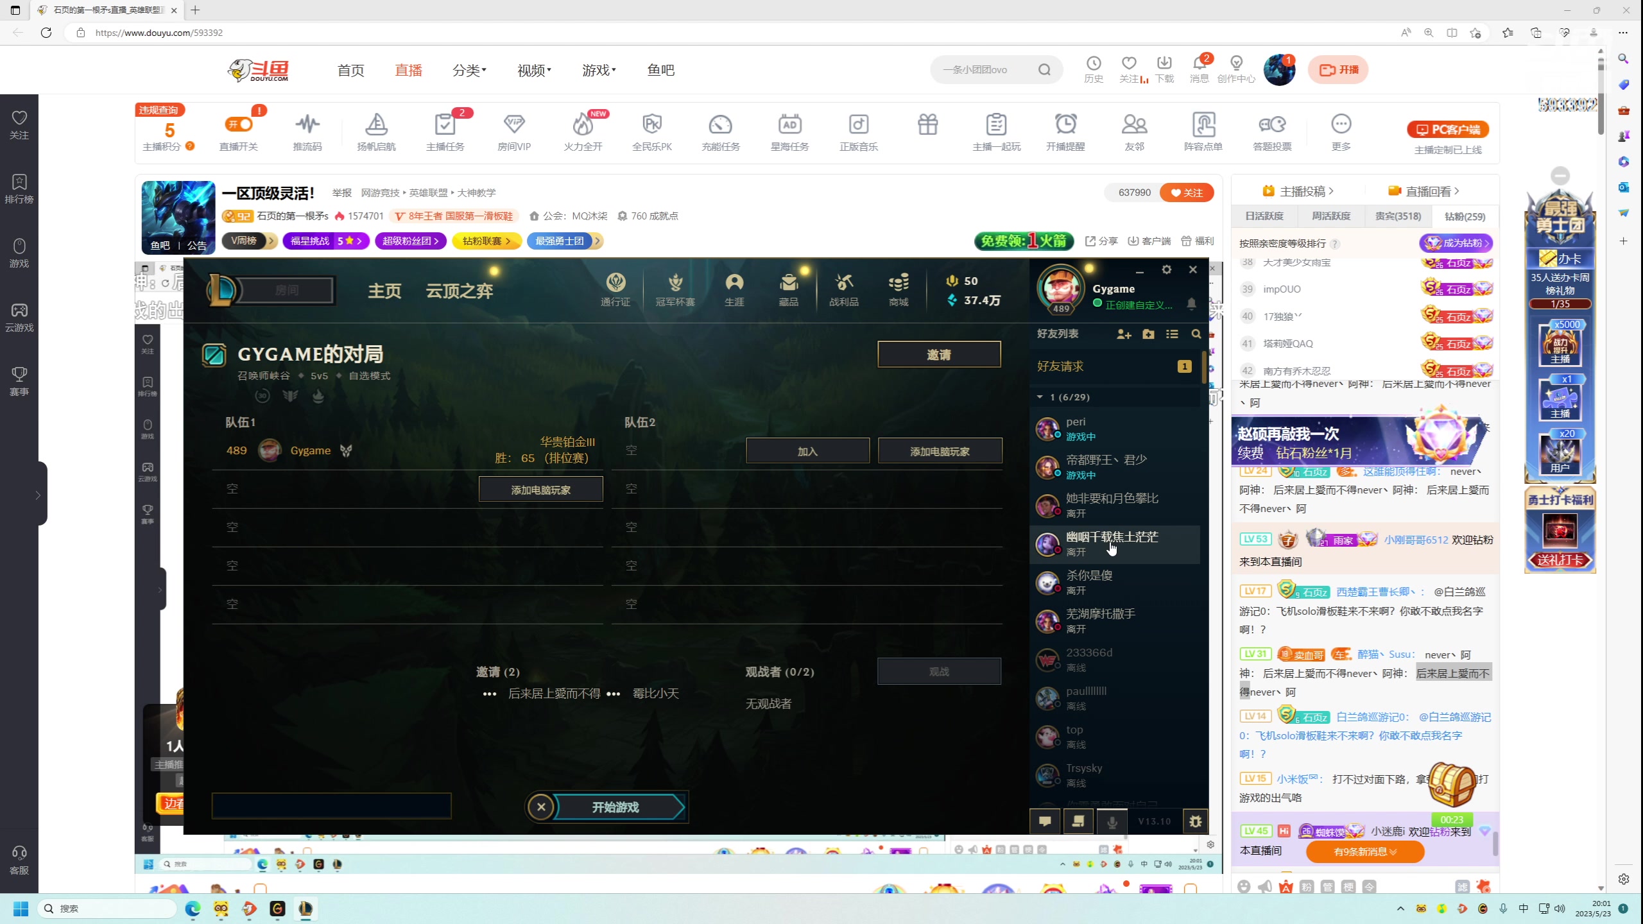Switch to 云顶之弈 tab
Image resolution: width=1643 pixels, height=924 pixels.
coord(460,291)
